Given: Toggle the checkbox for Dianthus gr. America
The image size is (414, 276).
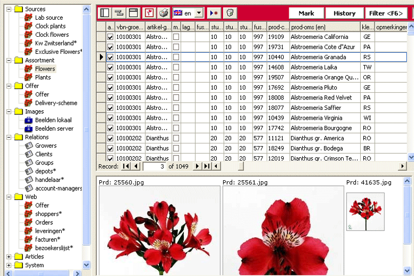Looking at the screenshot, I should click(x=110, y=138).
